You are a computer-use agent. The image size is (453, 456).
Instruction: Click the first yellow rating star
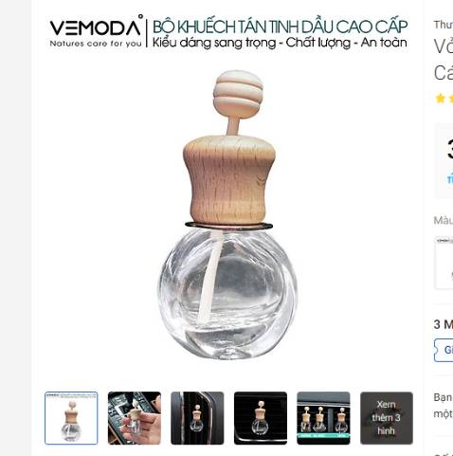click(440, 99)
